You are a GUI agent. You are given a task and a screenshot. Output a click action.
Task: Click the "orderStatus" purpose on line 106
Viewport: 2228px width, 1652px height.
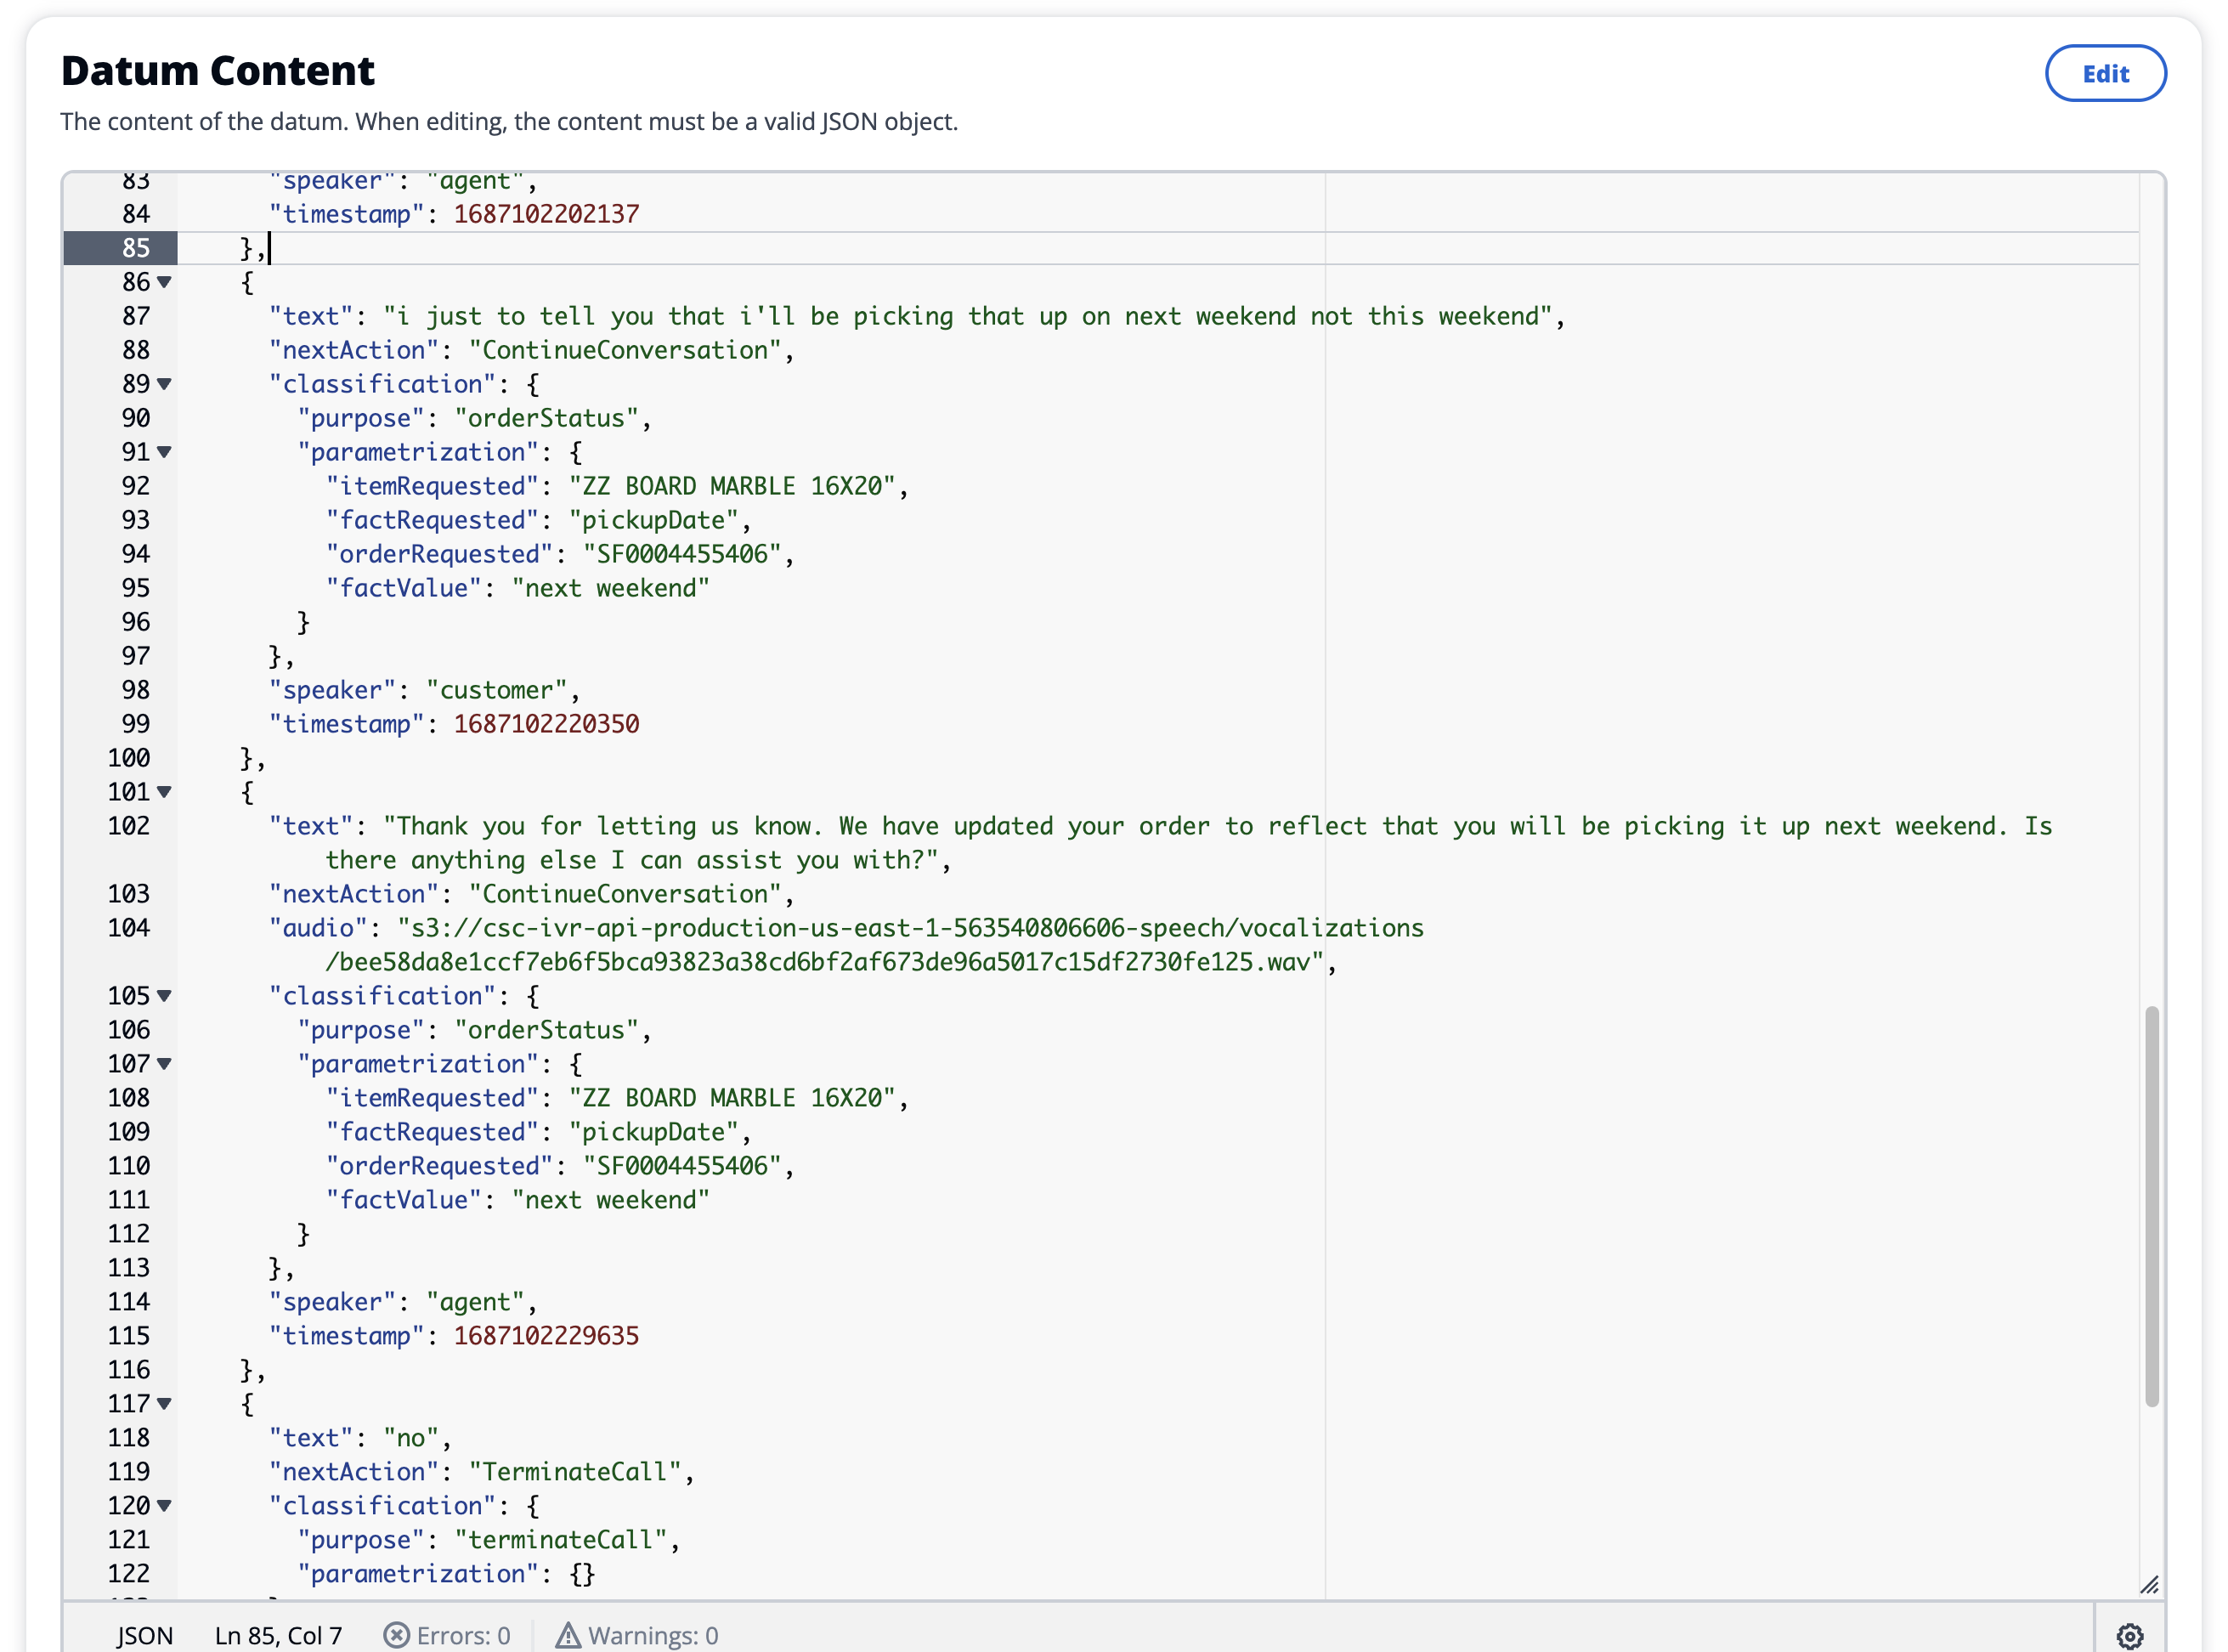tap(546, 1030)
